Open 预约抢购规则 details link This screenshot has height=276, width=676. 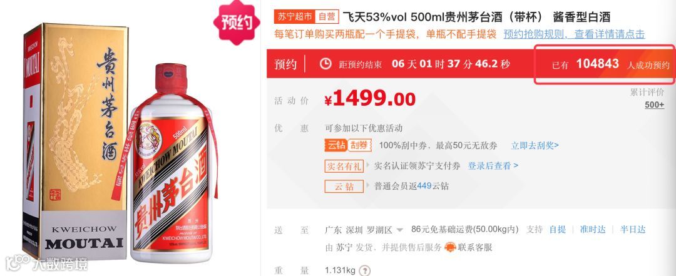point(574,34)
